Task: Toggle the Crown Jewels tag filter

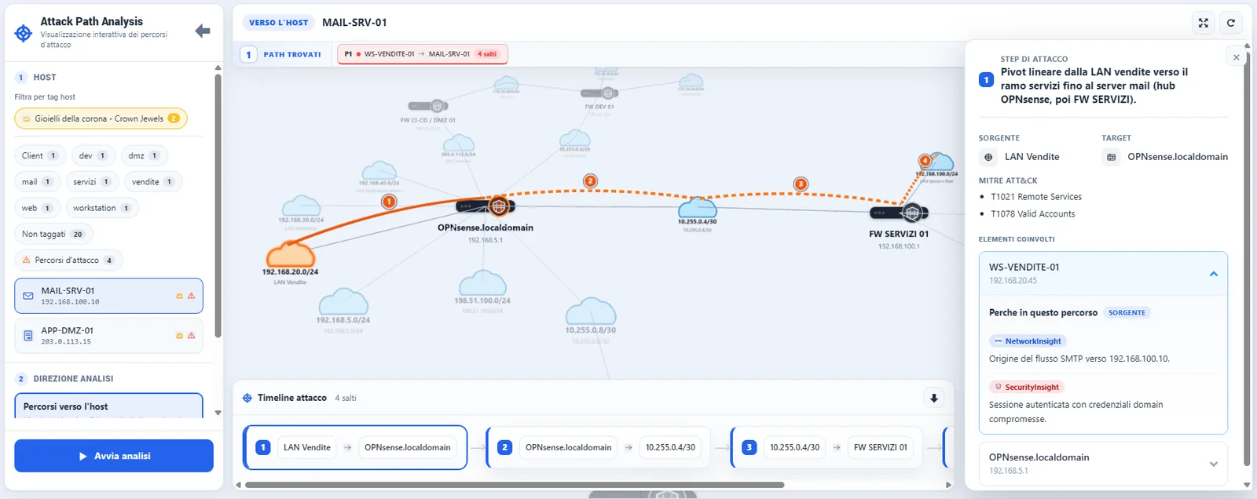Action: (101, 118)
